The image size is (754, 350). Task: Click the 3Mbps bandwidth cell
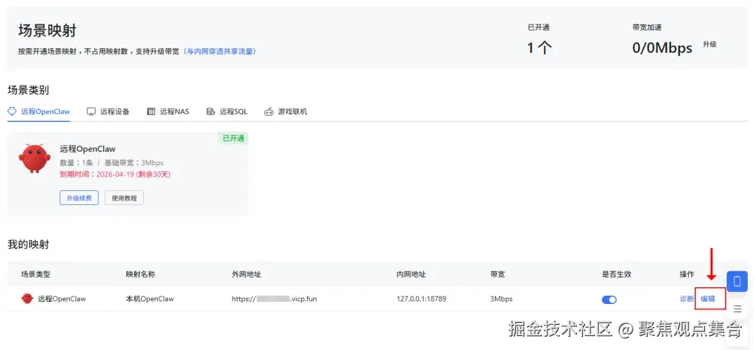(501, 298)
